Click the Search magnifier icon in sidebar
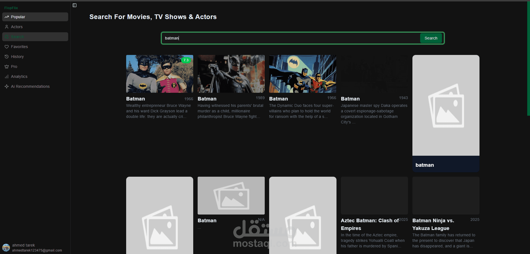Image resolution: width=530 pixels, height=254 pixels. pyautogui.click(x=7, y=37)
